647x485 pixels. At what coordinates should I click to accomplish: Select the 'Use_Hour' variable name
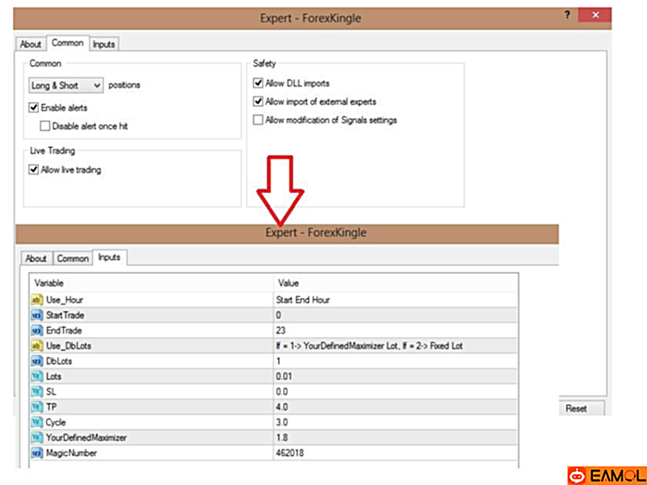tap(64, 299)
